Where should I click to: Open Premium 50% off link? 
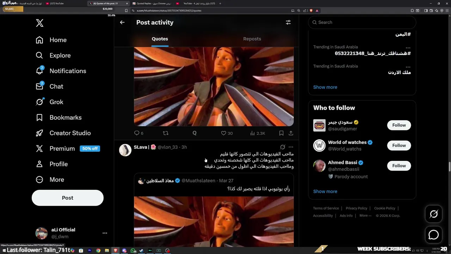68,149
